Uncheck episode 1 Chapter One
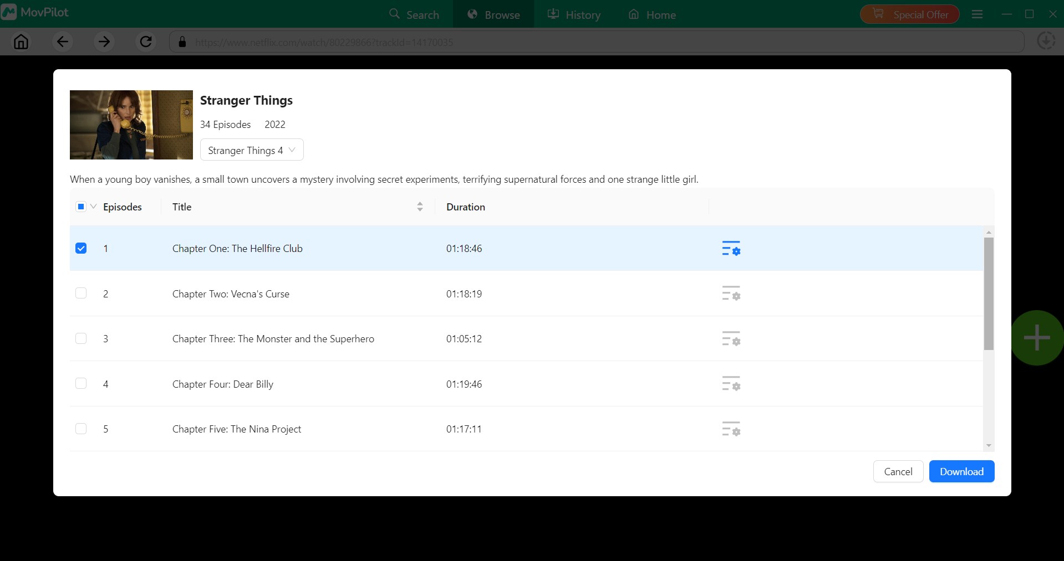 tap(81, 248)
